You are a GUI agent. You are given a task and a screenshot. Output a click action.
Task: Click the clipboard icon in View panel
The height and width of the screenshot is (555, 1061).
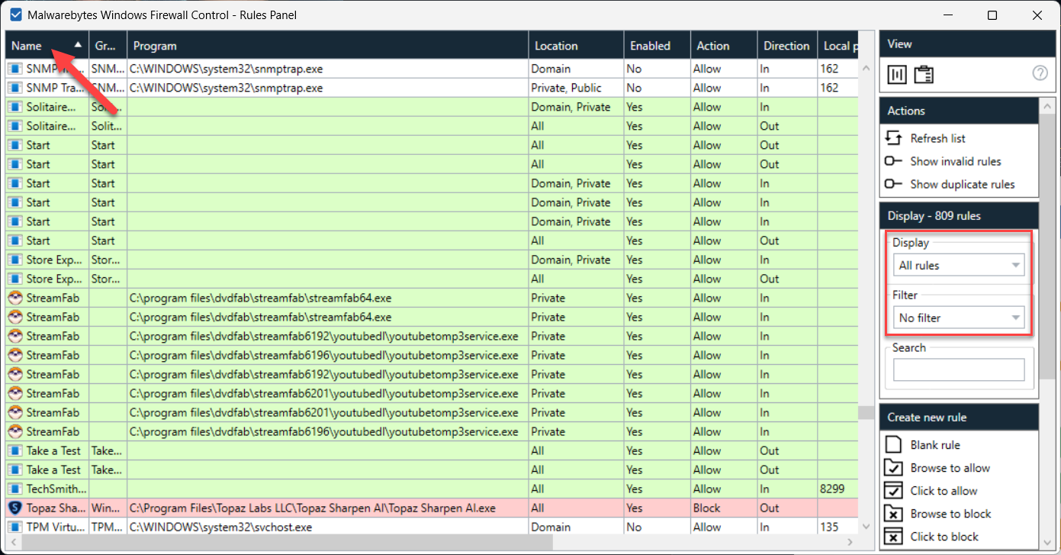point(924,74)
